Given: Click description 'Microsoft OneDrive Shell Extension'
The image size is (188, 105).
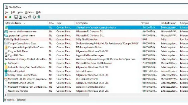Looking at the screenshot, I should [x=94, y=63].
